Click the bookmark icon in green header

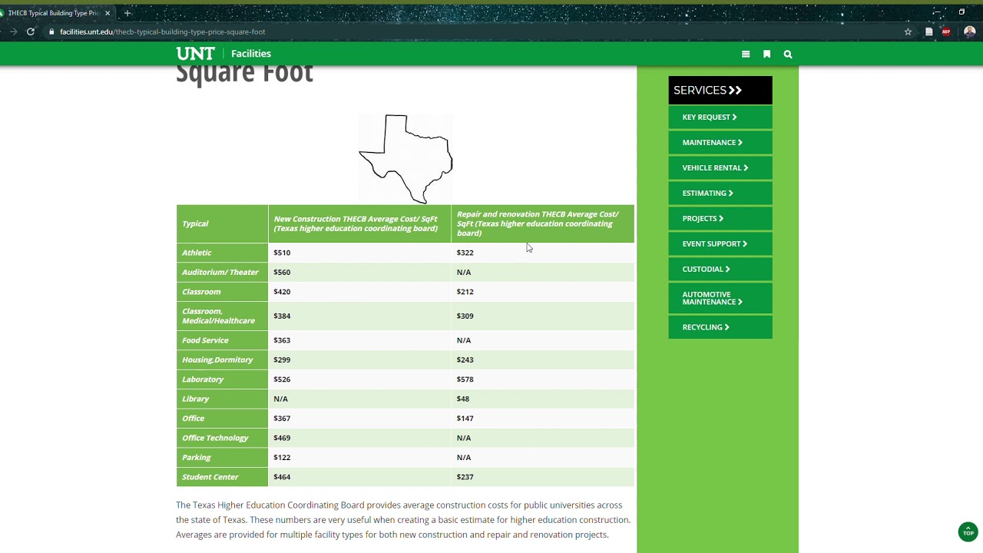[x=766, y=54]
